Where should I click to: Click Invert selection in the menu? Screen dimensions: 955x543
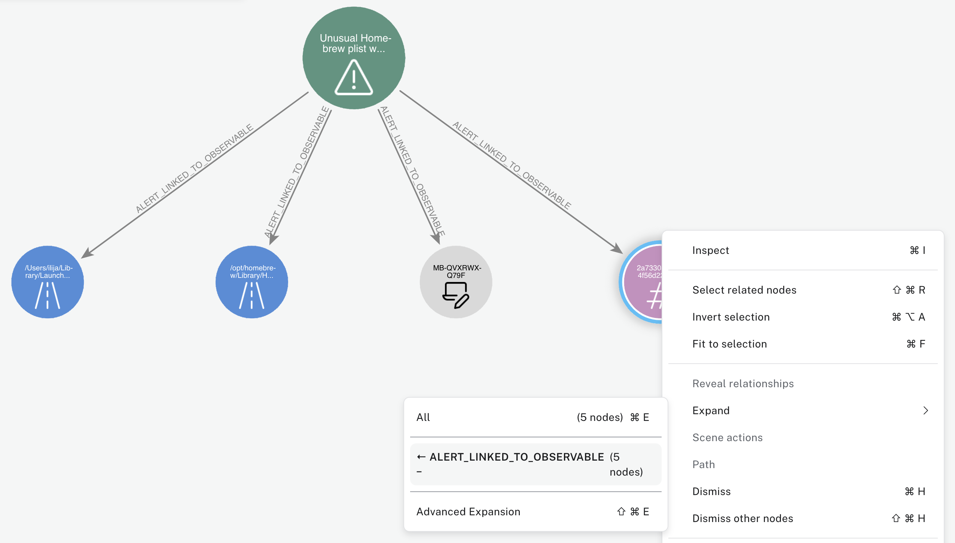tap(731, 317)
